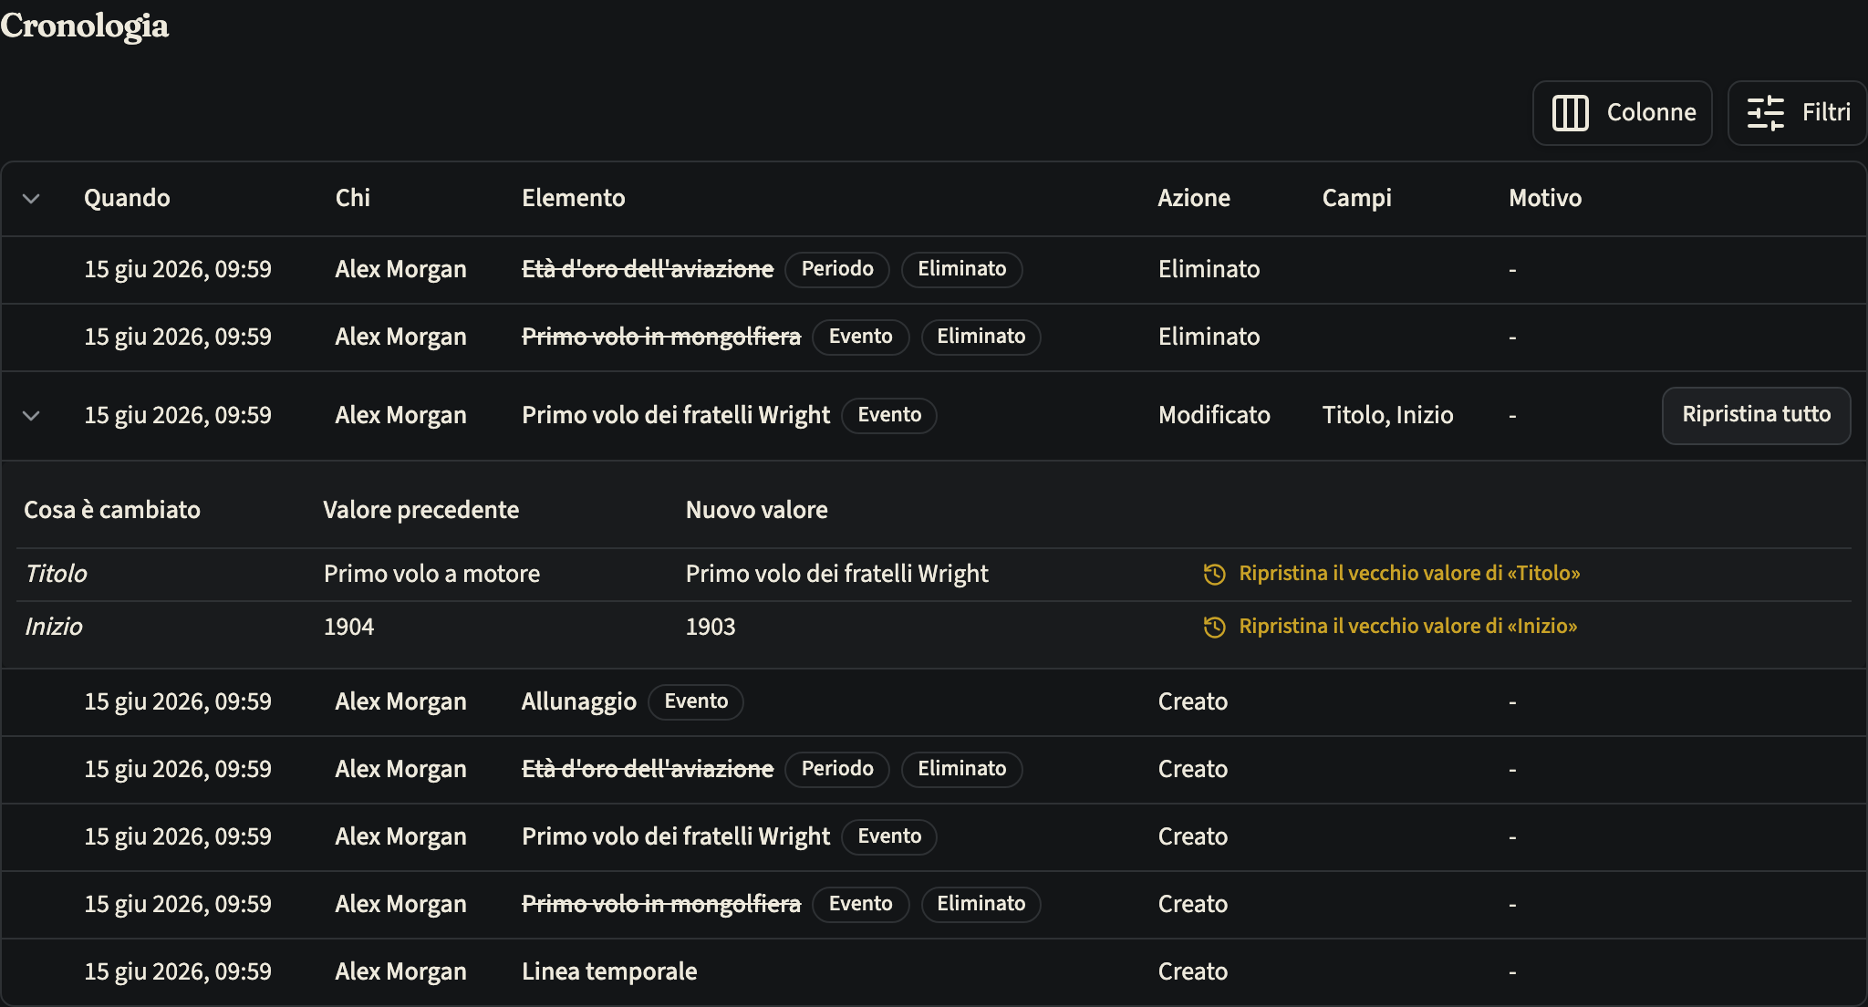This screenshot has width=1868, height=1007.
Task: Click the restore clock icon next to «Titolo»
Action: [1214, 574]
